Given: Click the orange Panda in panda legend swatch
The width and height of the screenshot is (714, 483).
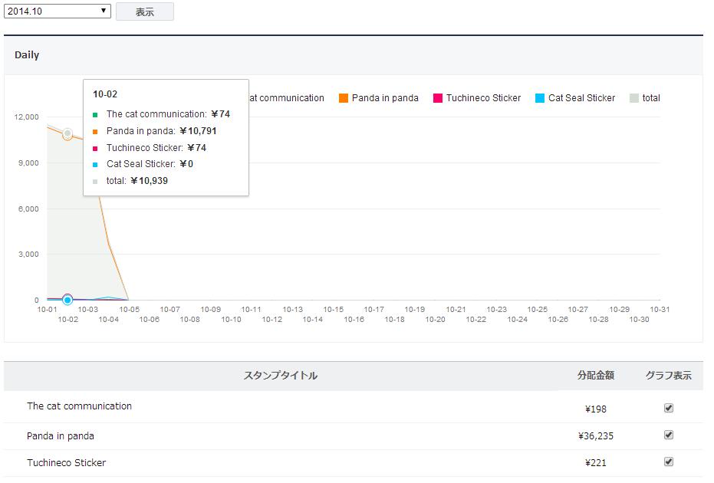Looking at the screenshot, I should tap(344, 98).
